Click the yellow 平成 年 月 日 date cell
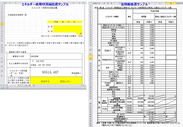 pyautogui.click(x=65, y=22)
